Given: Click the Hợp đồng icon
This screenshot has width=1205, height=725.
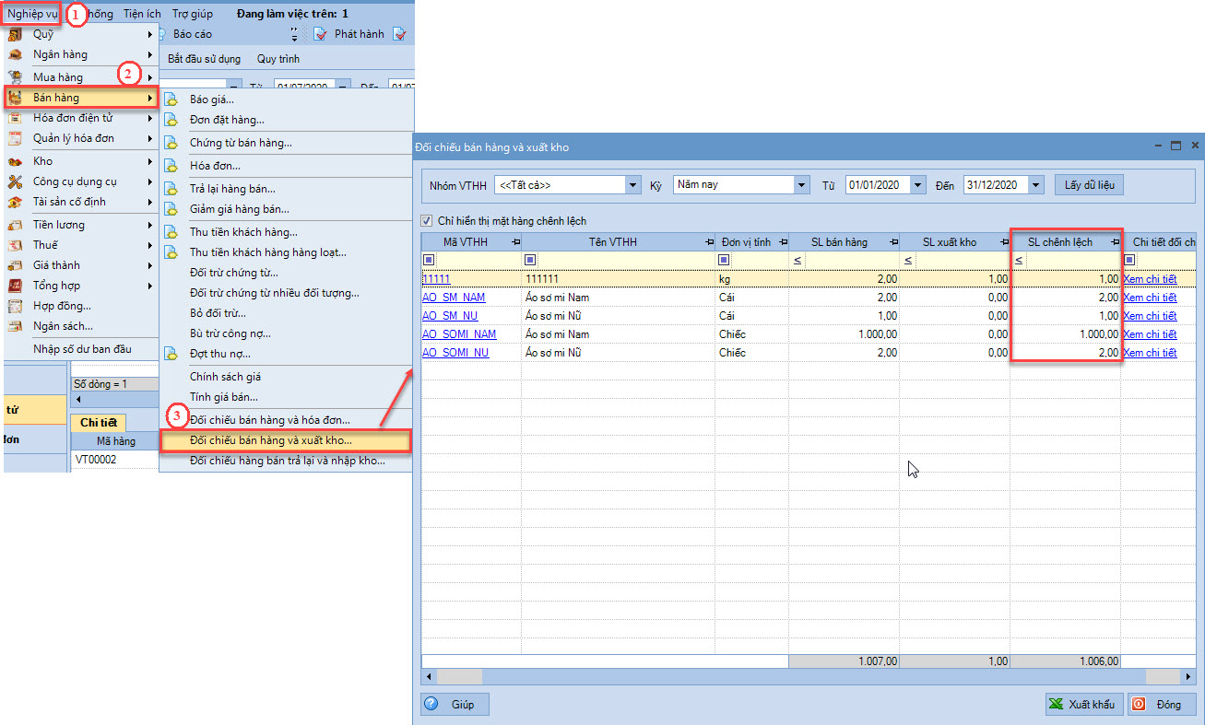Looking at the screenshot, I should (x=15, y=306).
